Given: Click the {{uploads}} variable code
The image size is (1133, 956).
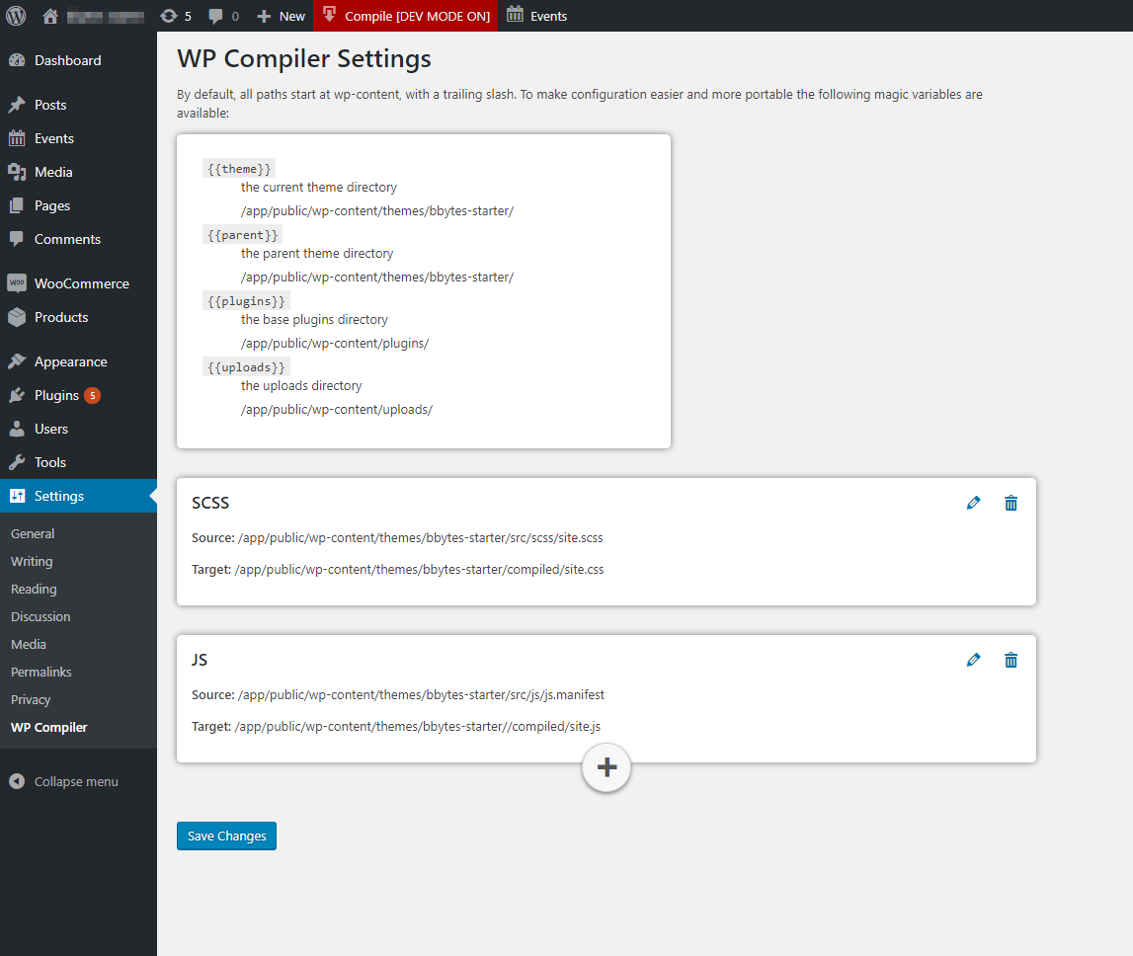Looking at the screenshot, I should tap(246, 367).
